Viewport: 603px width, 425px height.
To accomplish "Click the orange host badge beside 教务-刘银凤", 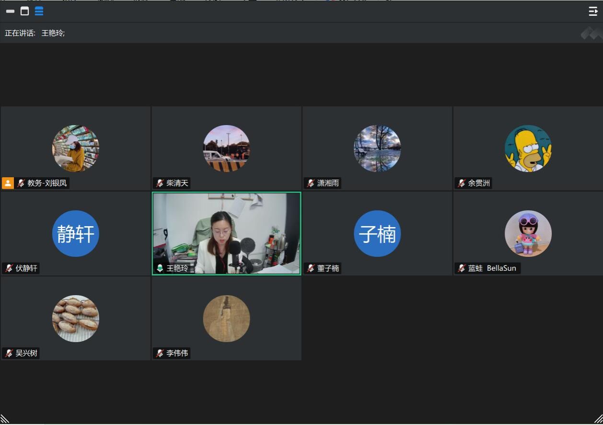I will pos(8,183).
